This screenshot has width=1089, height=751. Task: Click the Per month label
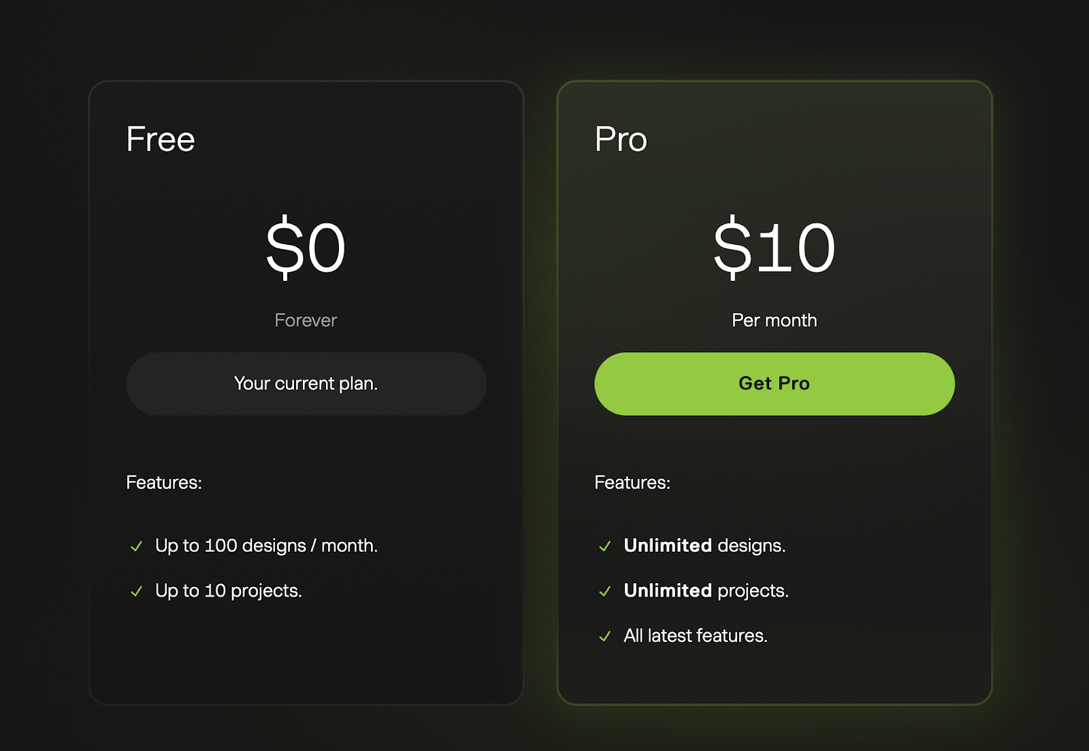click(x=775, y=320)
